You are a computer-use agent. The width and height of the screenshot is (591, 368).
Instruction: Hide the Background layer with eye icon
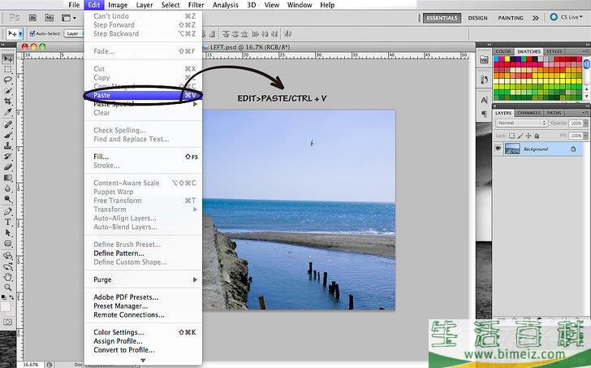pos(498,149)
